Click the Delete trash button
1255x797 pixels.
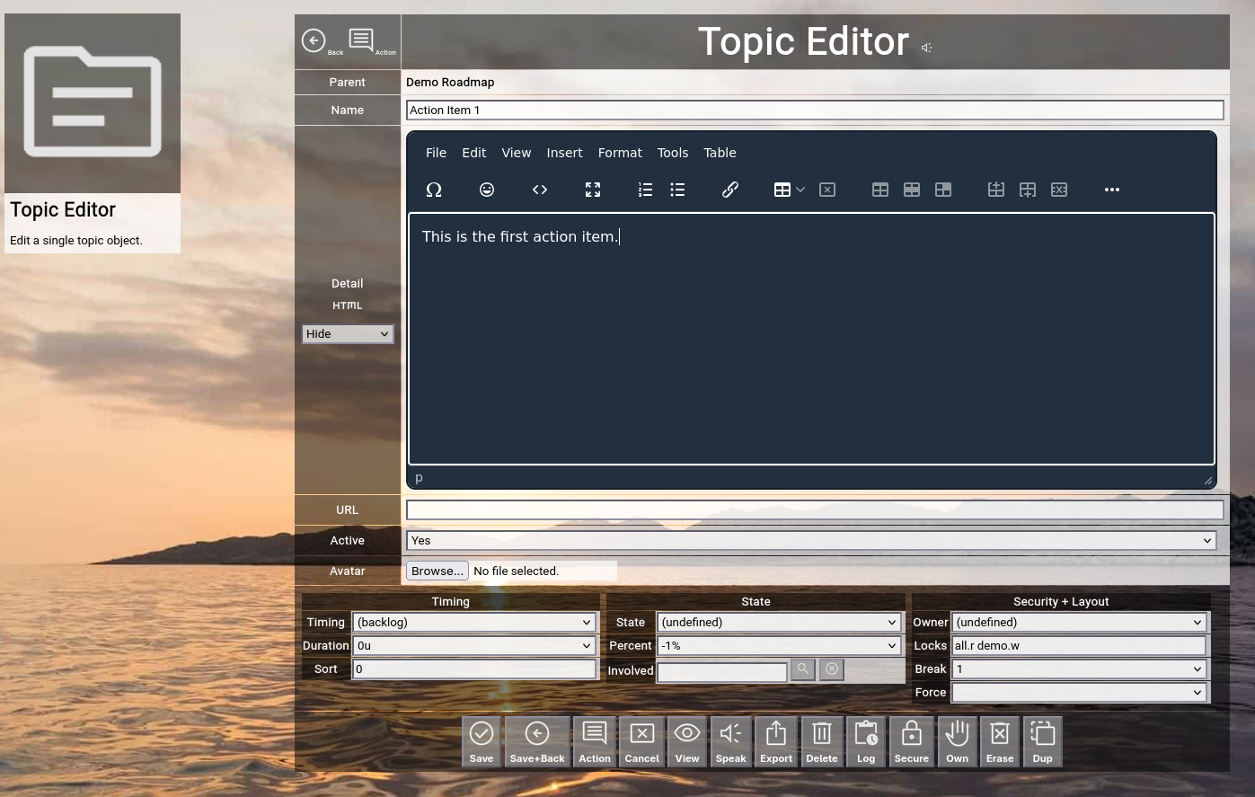[x=821, y=741]
